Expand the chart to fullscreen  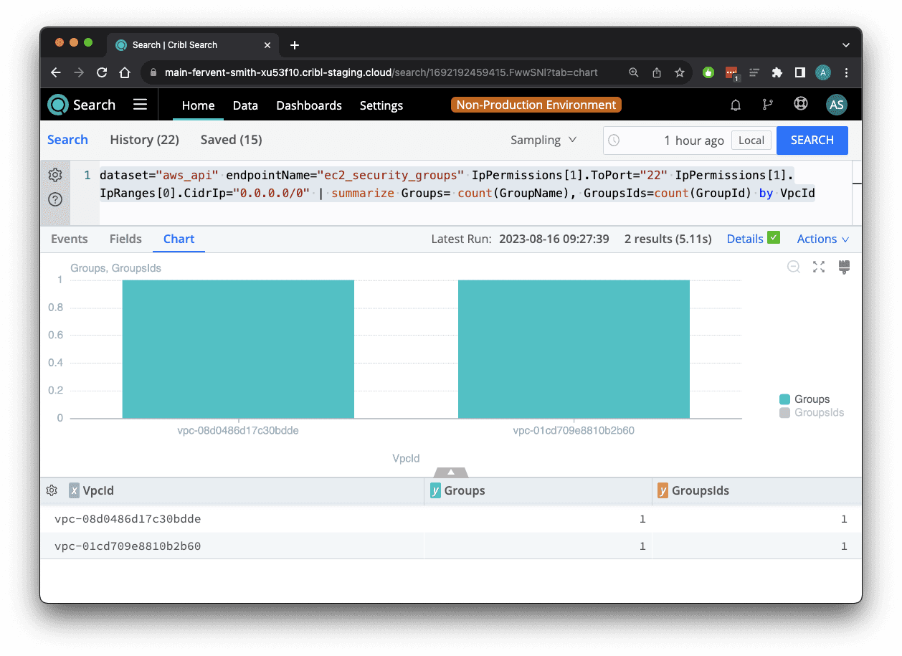pyautogui.click(x=819, y=267)
